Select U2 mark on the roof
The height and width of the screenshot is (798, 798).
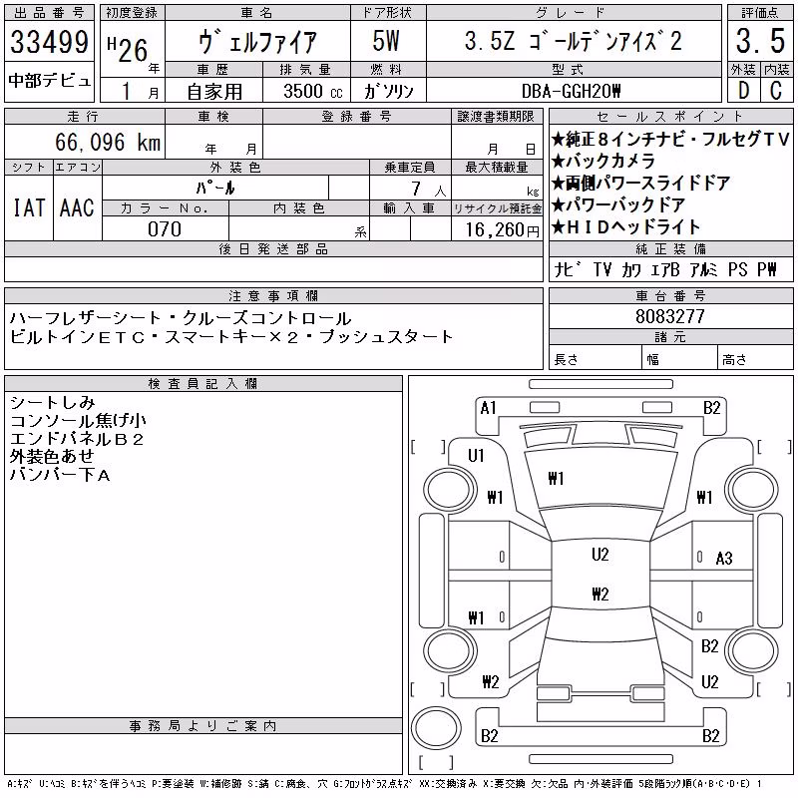coord(600,555)
